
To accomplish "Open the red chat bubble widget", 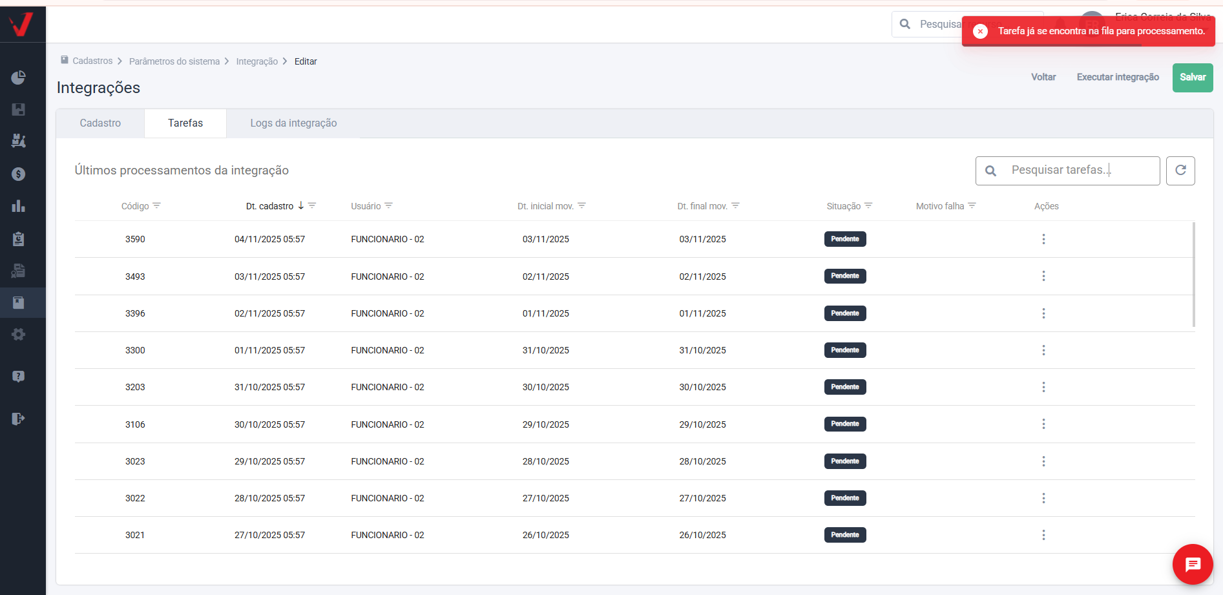I will tap(1193, 564).
